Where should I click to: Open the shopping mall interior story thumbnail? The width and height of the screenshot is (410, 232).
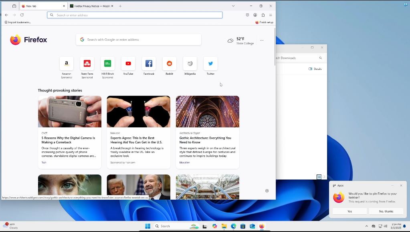click(208, 187)
